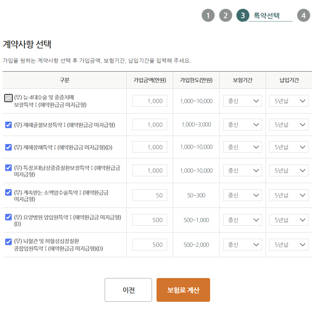The height and width of the screenshot is (320, 315).
Task: Open 납입기간 dropdown for 재해골절보장특약
Action: 289,125
